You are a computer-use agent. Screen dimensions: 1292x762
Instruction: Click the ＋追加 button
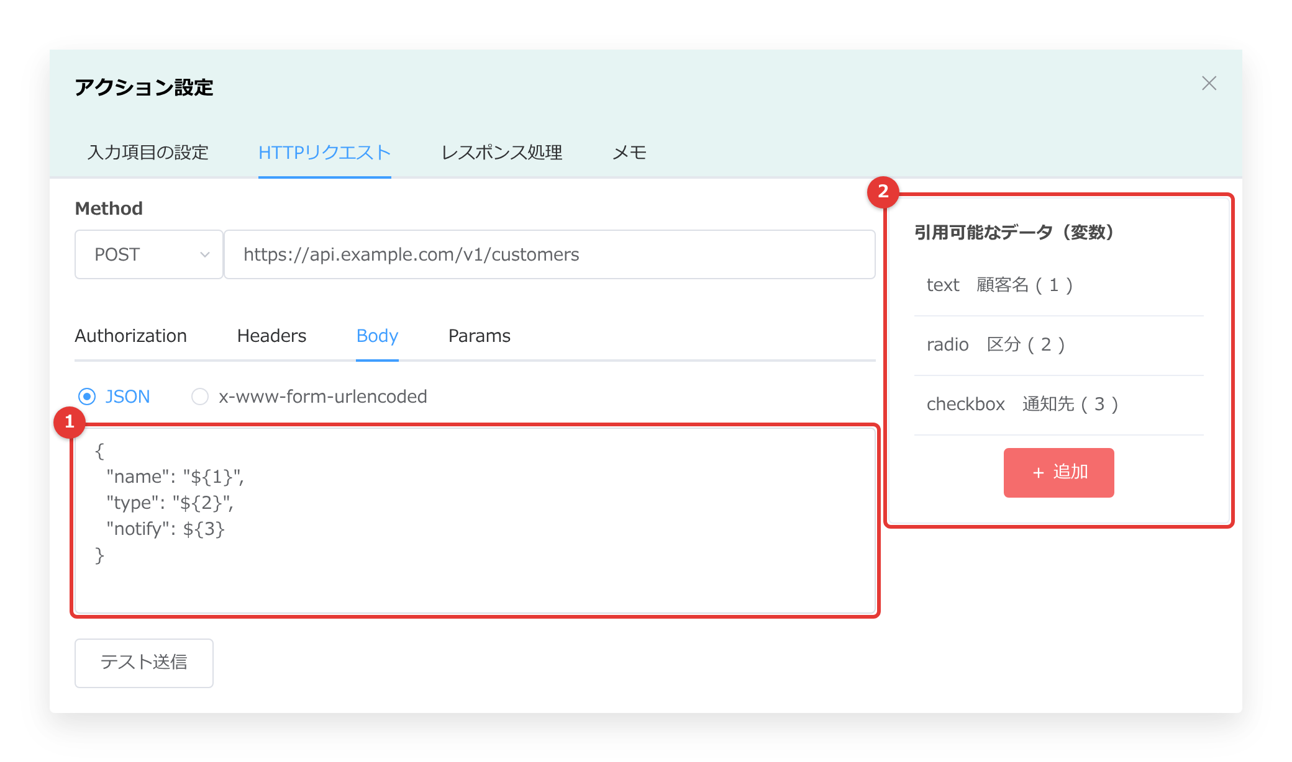pos(1058,472)
